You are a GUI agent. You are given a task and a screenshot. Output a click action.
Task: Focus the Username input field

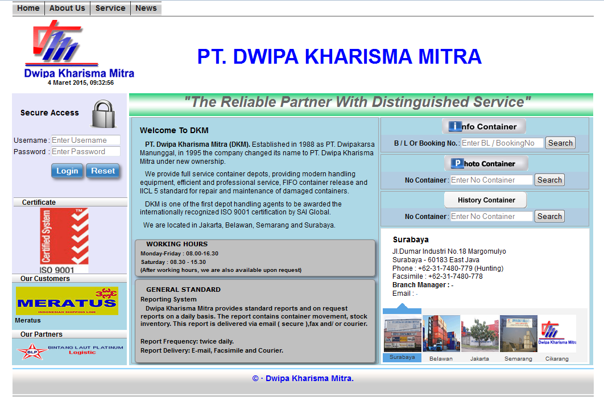pyautogui.click(x=85, y=140)
